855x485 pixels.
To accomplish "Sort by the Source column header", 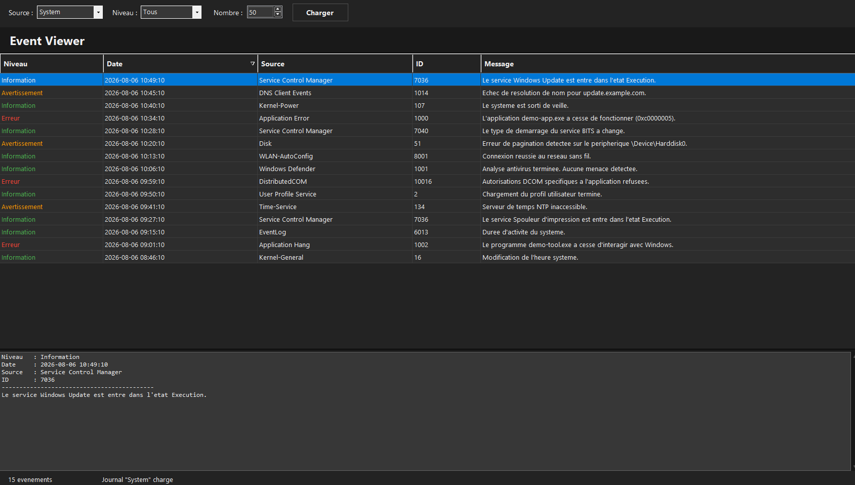I will pyautogui.click(x=335, y=64).
